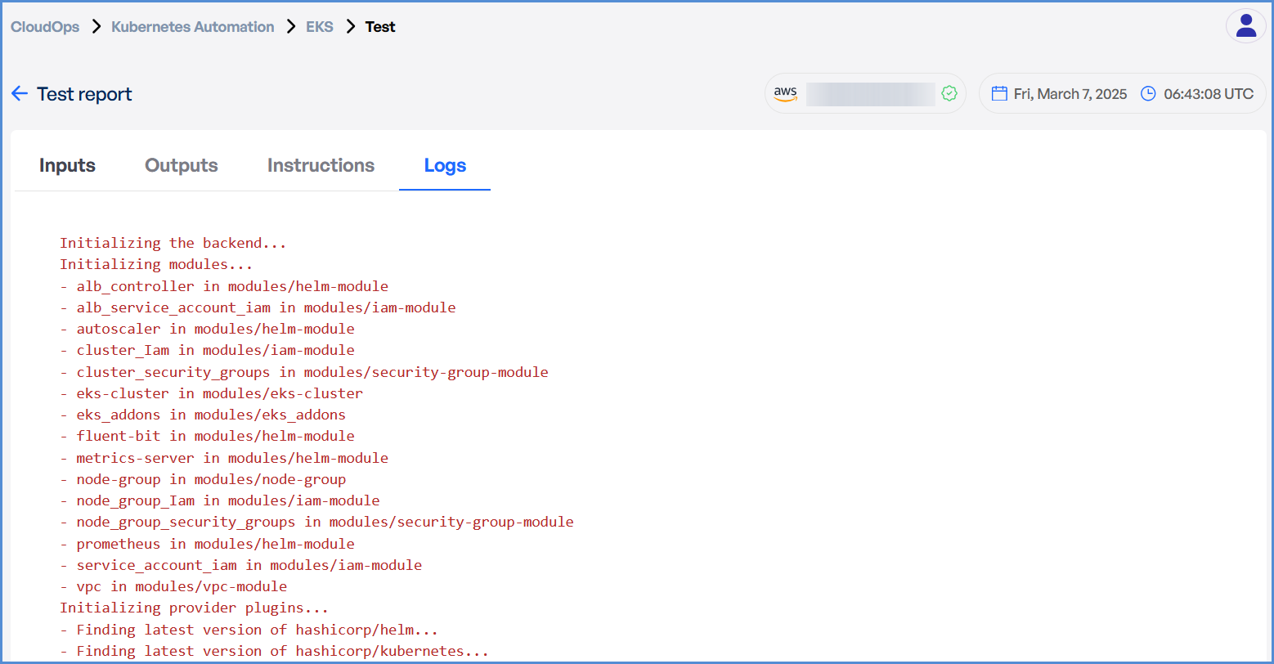Click the "Initializing the backend..." log line
Image resolution: width=1274 pixels, height=664 pixels.
[x=173, y=243]
